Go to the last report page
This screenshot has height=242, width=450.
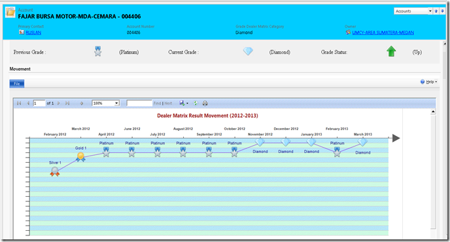pos(67,103)
